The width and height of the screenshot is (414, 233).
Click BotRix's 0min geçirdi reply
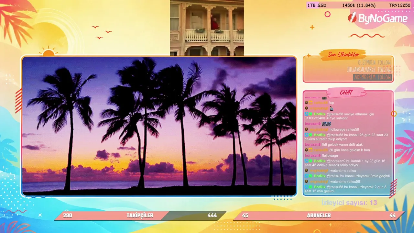pyautogui.click(x=347, y=176)
